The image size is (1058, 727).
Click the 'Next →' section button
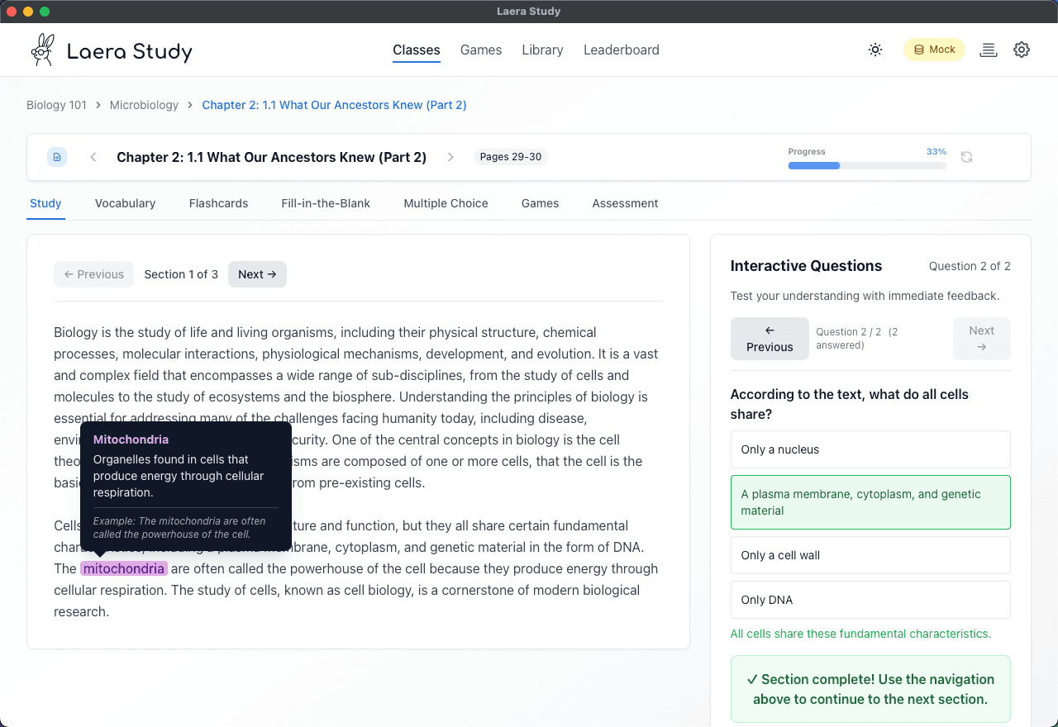pos(257,273)
